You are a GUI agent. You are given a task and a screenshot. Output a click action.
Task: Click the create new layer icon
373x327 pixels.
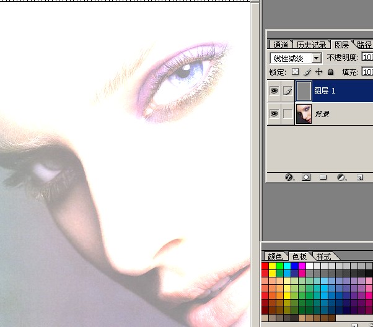[x=360, y=177]
